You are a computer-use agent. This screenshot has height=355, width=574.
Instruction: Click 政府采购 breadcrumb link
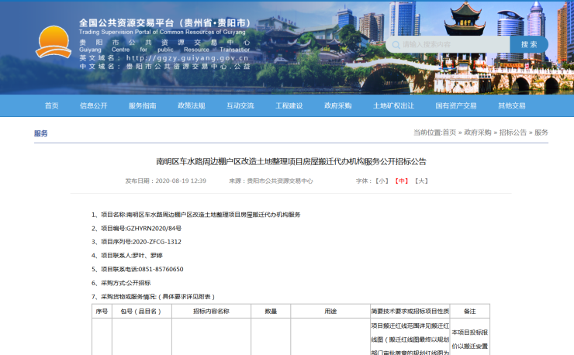478,133
